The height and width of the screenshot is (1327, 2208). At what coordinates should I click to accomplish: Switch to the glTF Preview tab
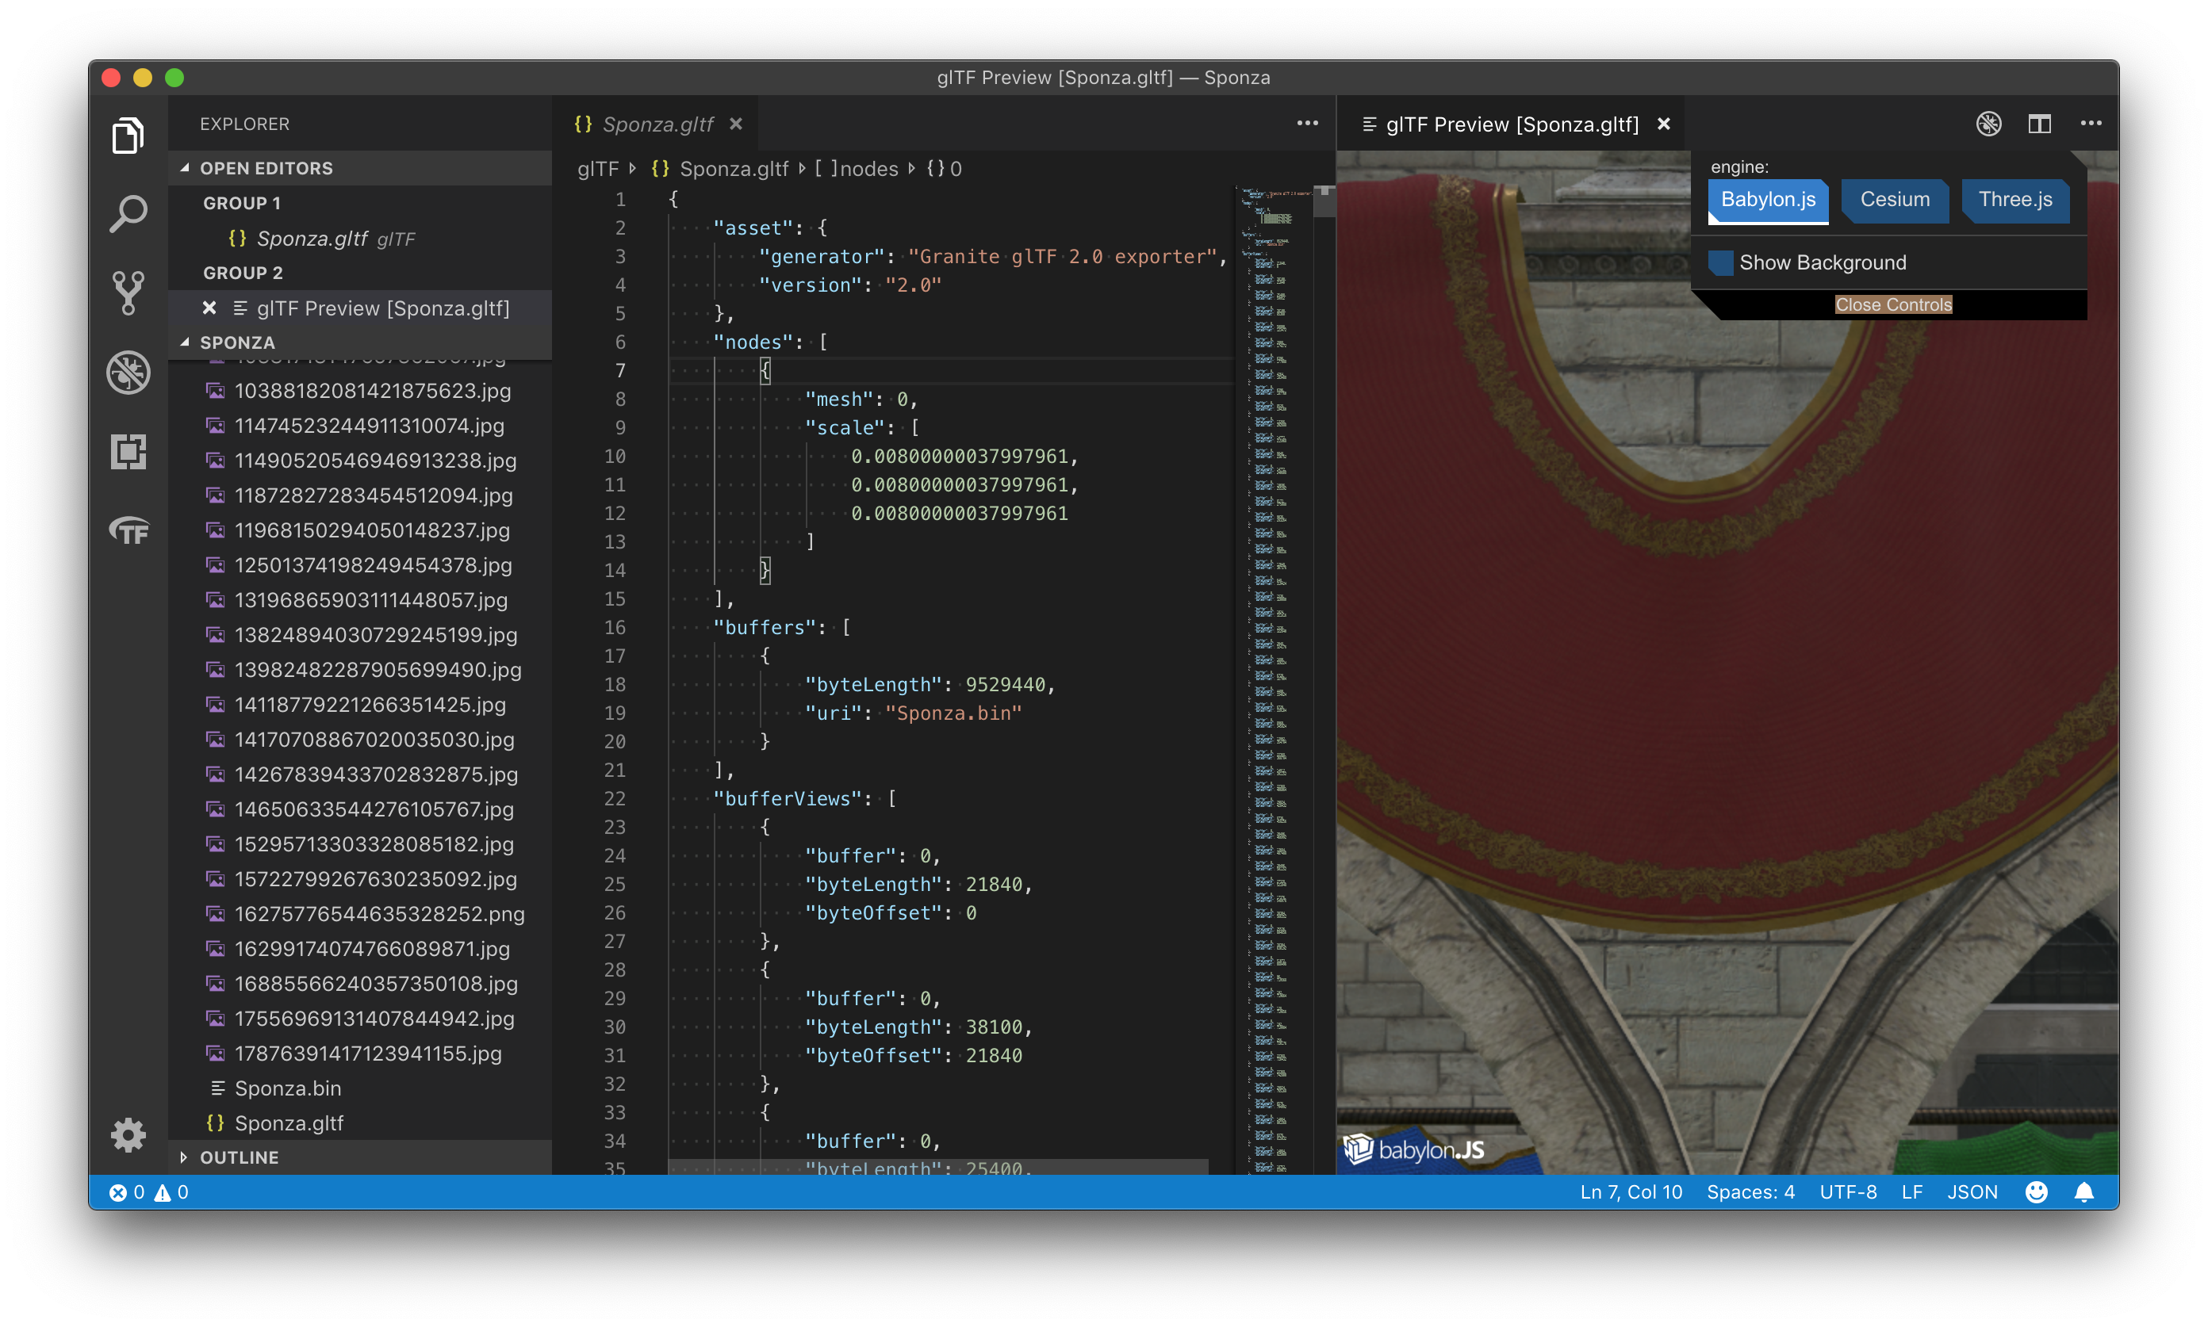(x=1512, y=124)
